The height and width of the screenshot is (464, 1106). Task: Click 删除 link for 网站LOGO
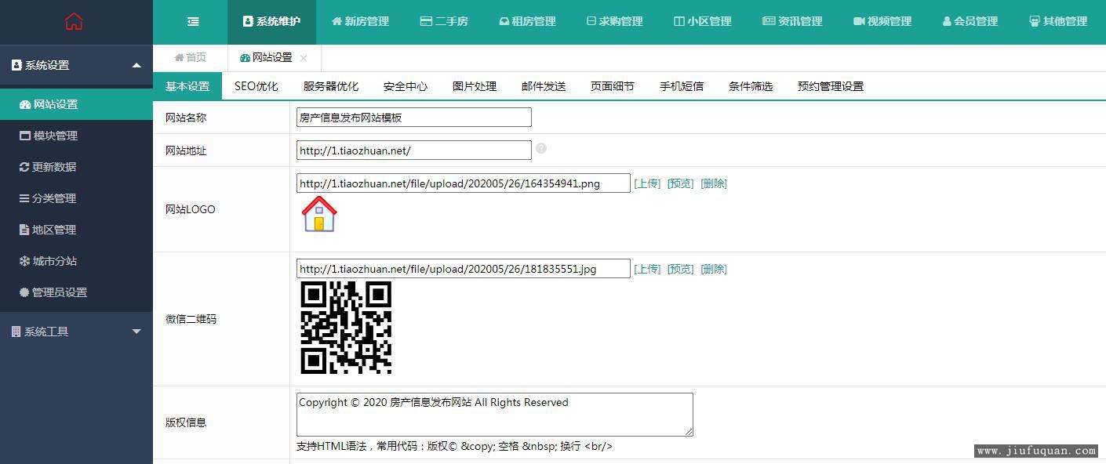tap(714, 183)
